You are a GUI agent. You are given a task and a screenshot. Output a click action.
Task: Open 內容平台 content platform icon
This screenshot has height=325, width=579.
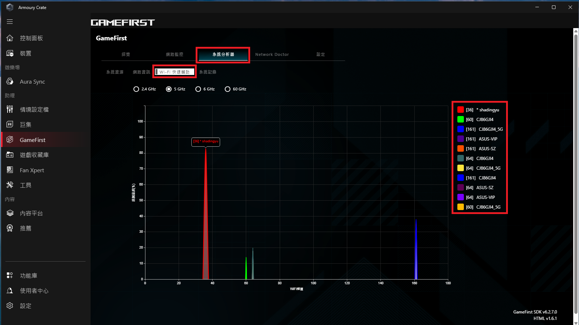(x=10, y=213)
